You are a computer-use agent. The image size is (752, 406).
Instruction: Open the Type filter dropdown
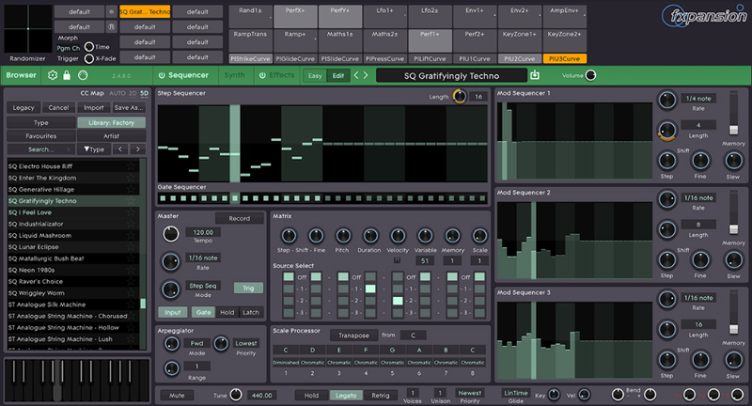tap(94, 148)
